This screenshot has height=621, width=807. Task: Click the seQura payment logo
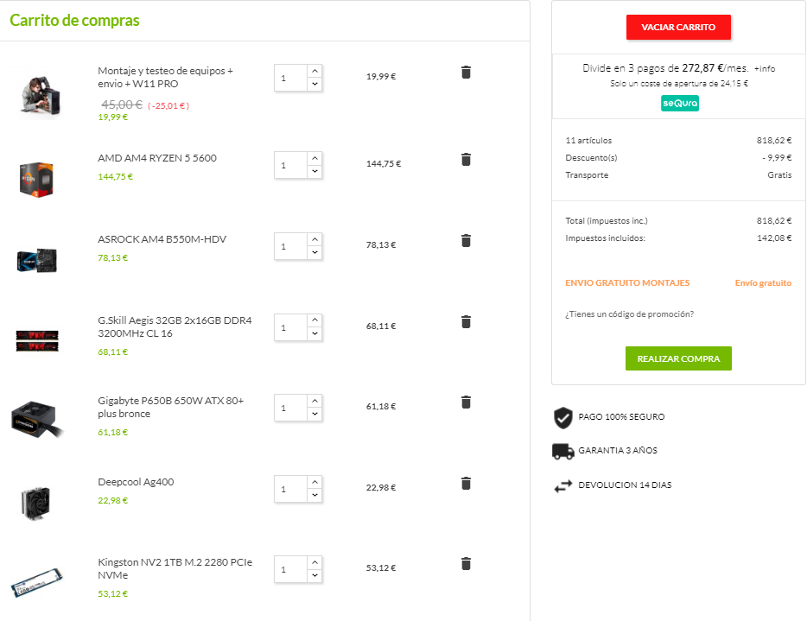click(680, 104)
